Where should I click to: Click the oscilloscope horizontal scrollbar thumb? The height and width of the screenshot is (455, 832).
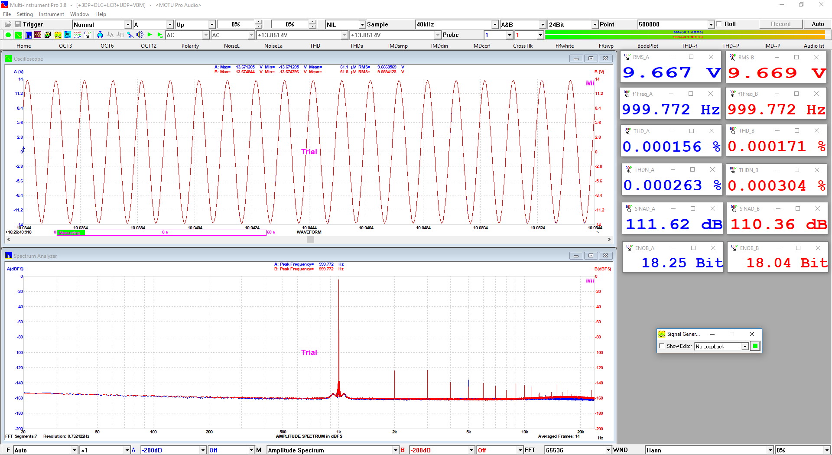tap(310, 239)
